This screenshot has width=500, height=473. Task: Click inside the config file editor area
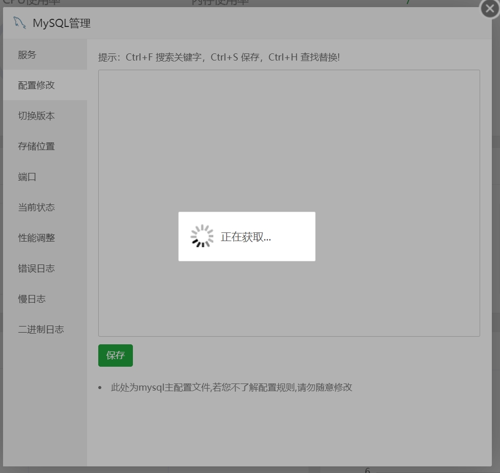(x=289, y=203)
